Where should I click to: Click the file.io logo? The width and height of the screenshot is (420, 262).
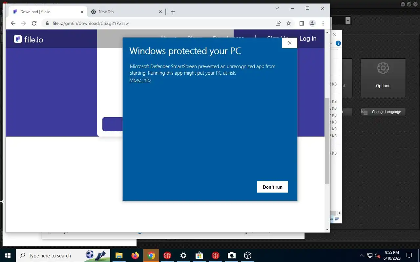[x=29, y=39]
